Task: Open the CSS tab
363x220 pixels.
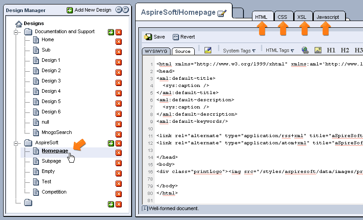Action: (282, 17)
